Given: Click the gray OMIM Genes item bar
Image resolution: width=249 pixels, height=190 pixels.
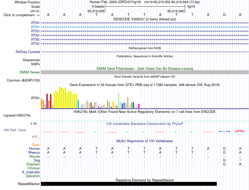Looking at the screenshot, I should [145, 72].
